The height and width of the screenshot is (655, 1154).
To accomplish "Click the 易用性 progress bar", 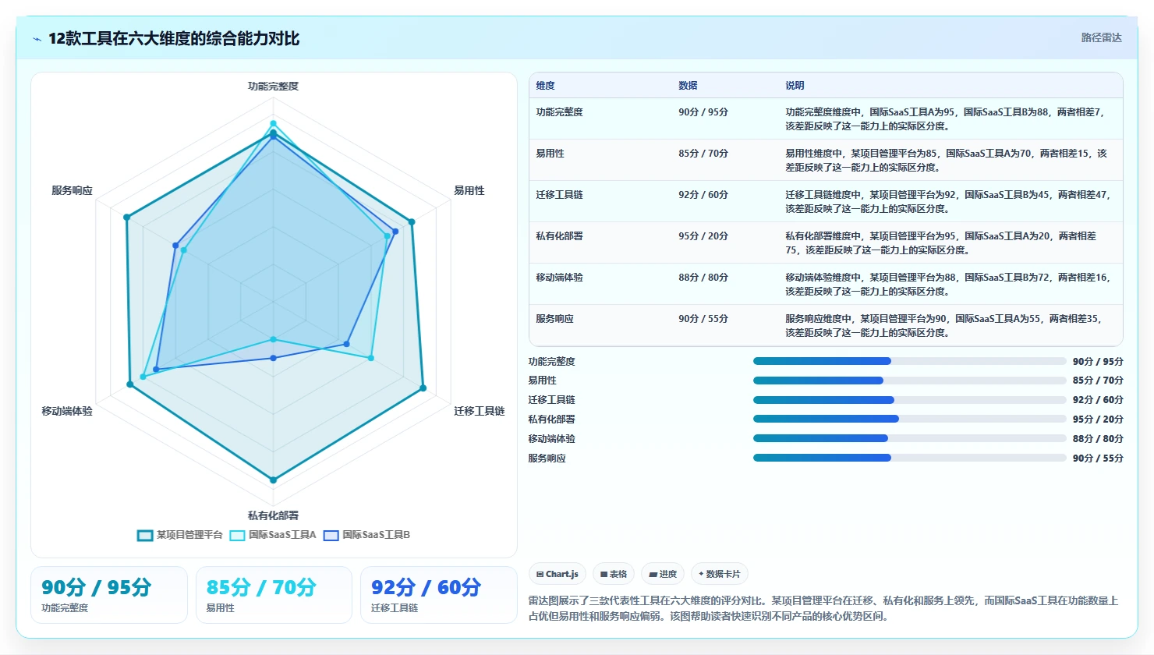I will [909, 381].
